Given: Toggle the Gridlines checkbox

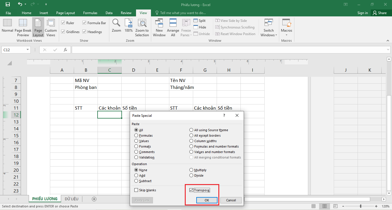Looking at the screenshot, I should tap(63, 32).
